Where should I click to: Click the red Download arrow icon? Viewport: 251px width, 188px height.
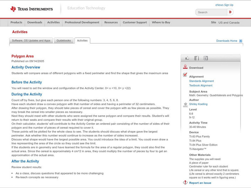pyautogui.click(x=185, y=67)
